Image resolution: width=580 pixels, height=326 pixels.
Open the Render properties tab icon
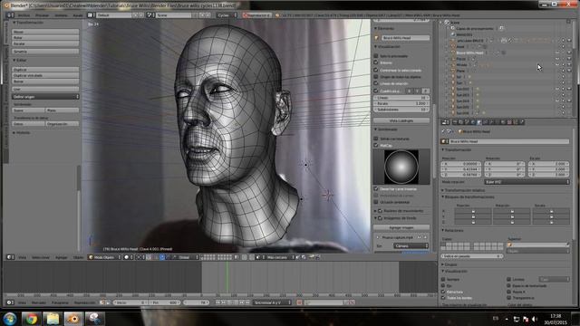click(x=455, y=122)
